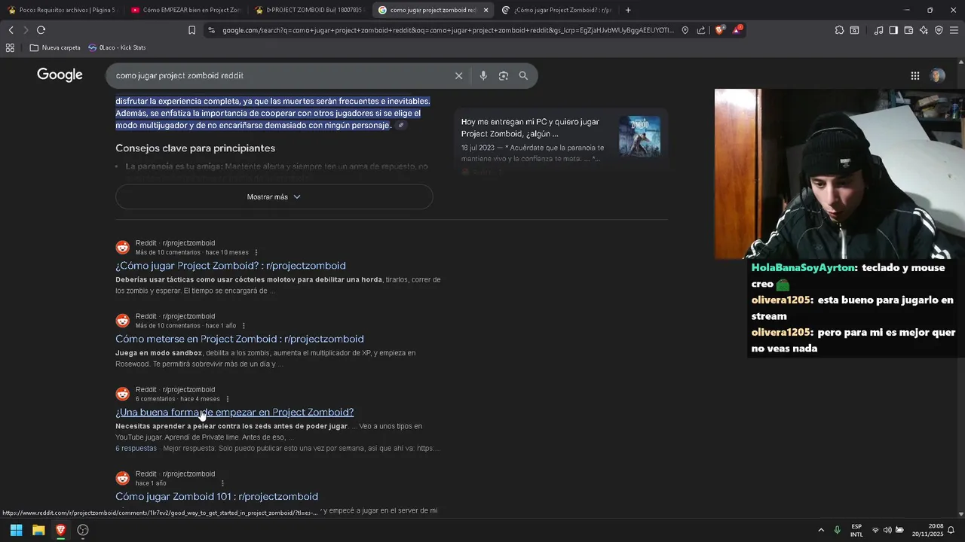Open the Wi-Fi network tray icon
The height and width of the screenshot is (542, 965).
875,530
